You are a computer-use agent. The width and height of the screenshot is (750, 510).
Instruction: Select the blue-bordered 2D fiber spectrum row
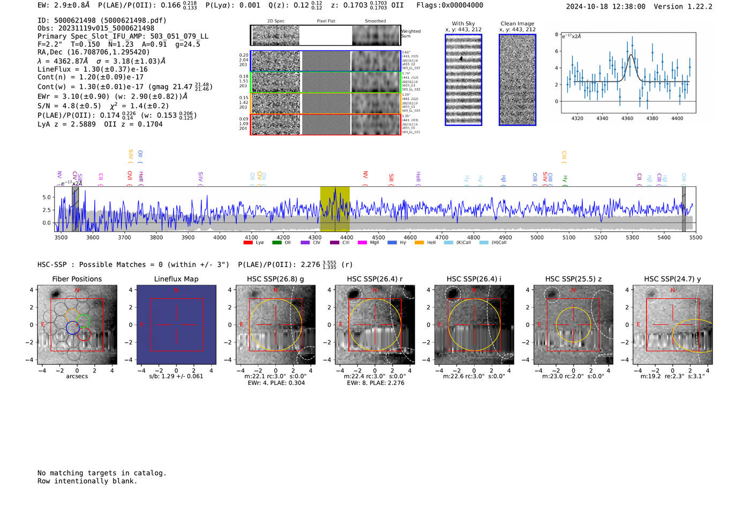[x=325, y=61]
